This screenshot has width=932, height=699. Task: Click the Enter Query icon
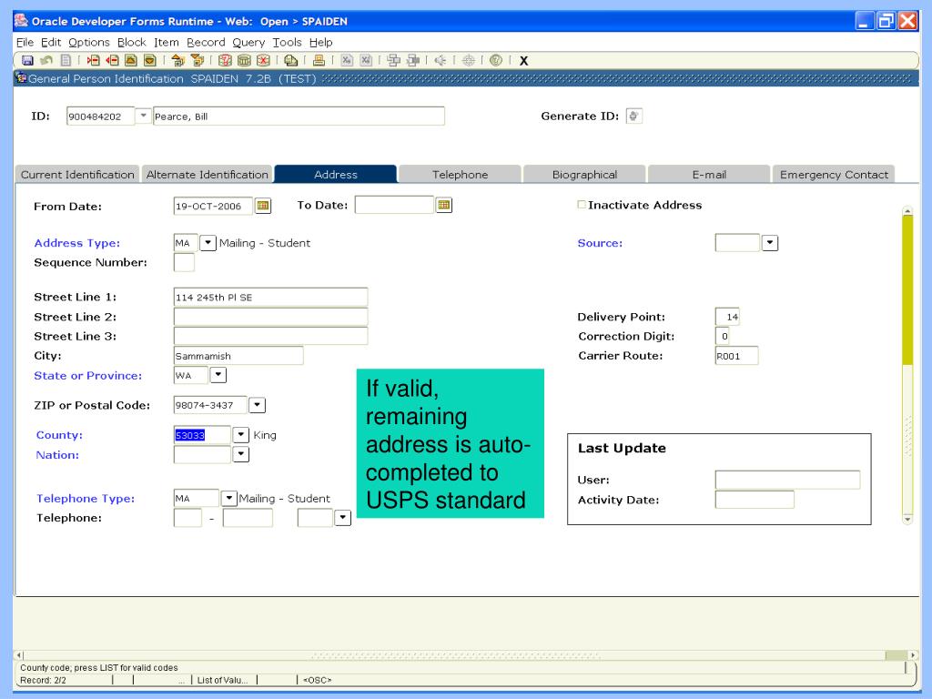pyautogui.click(x=225, y=60)
